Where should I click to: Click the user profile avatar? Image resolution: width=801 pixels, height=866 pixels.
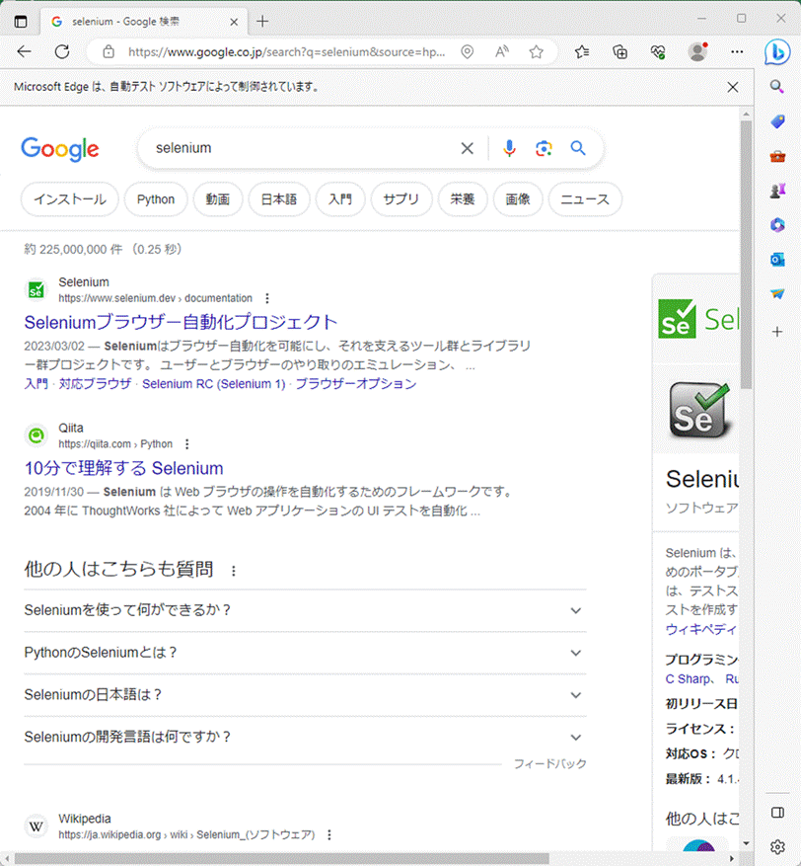pos(697,51)
